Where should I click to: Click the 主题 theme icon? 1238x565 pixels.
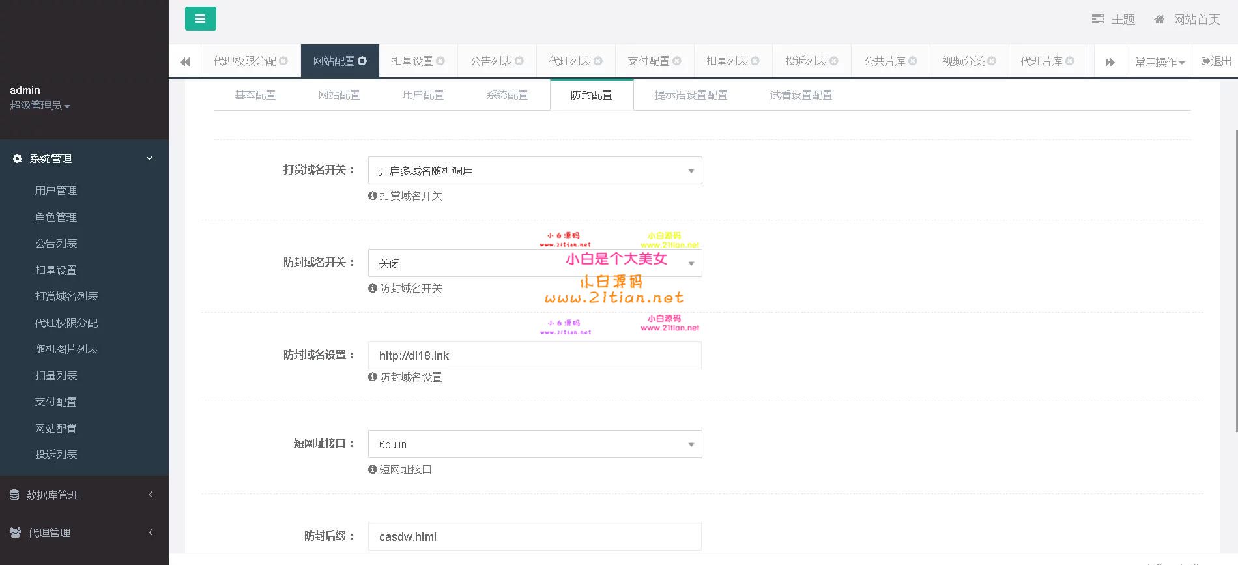click(x=1098, y=20)
